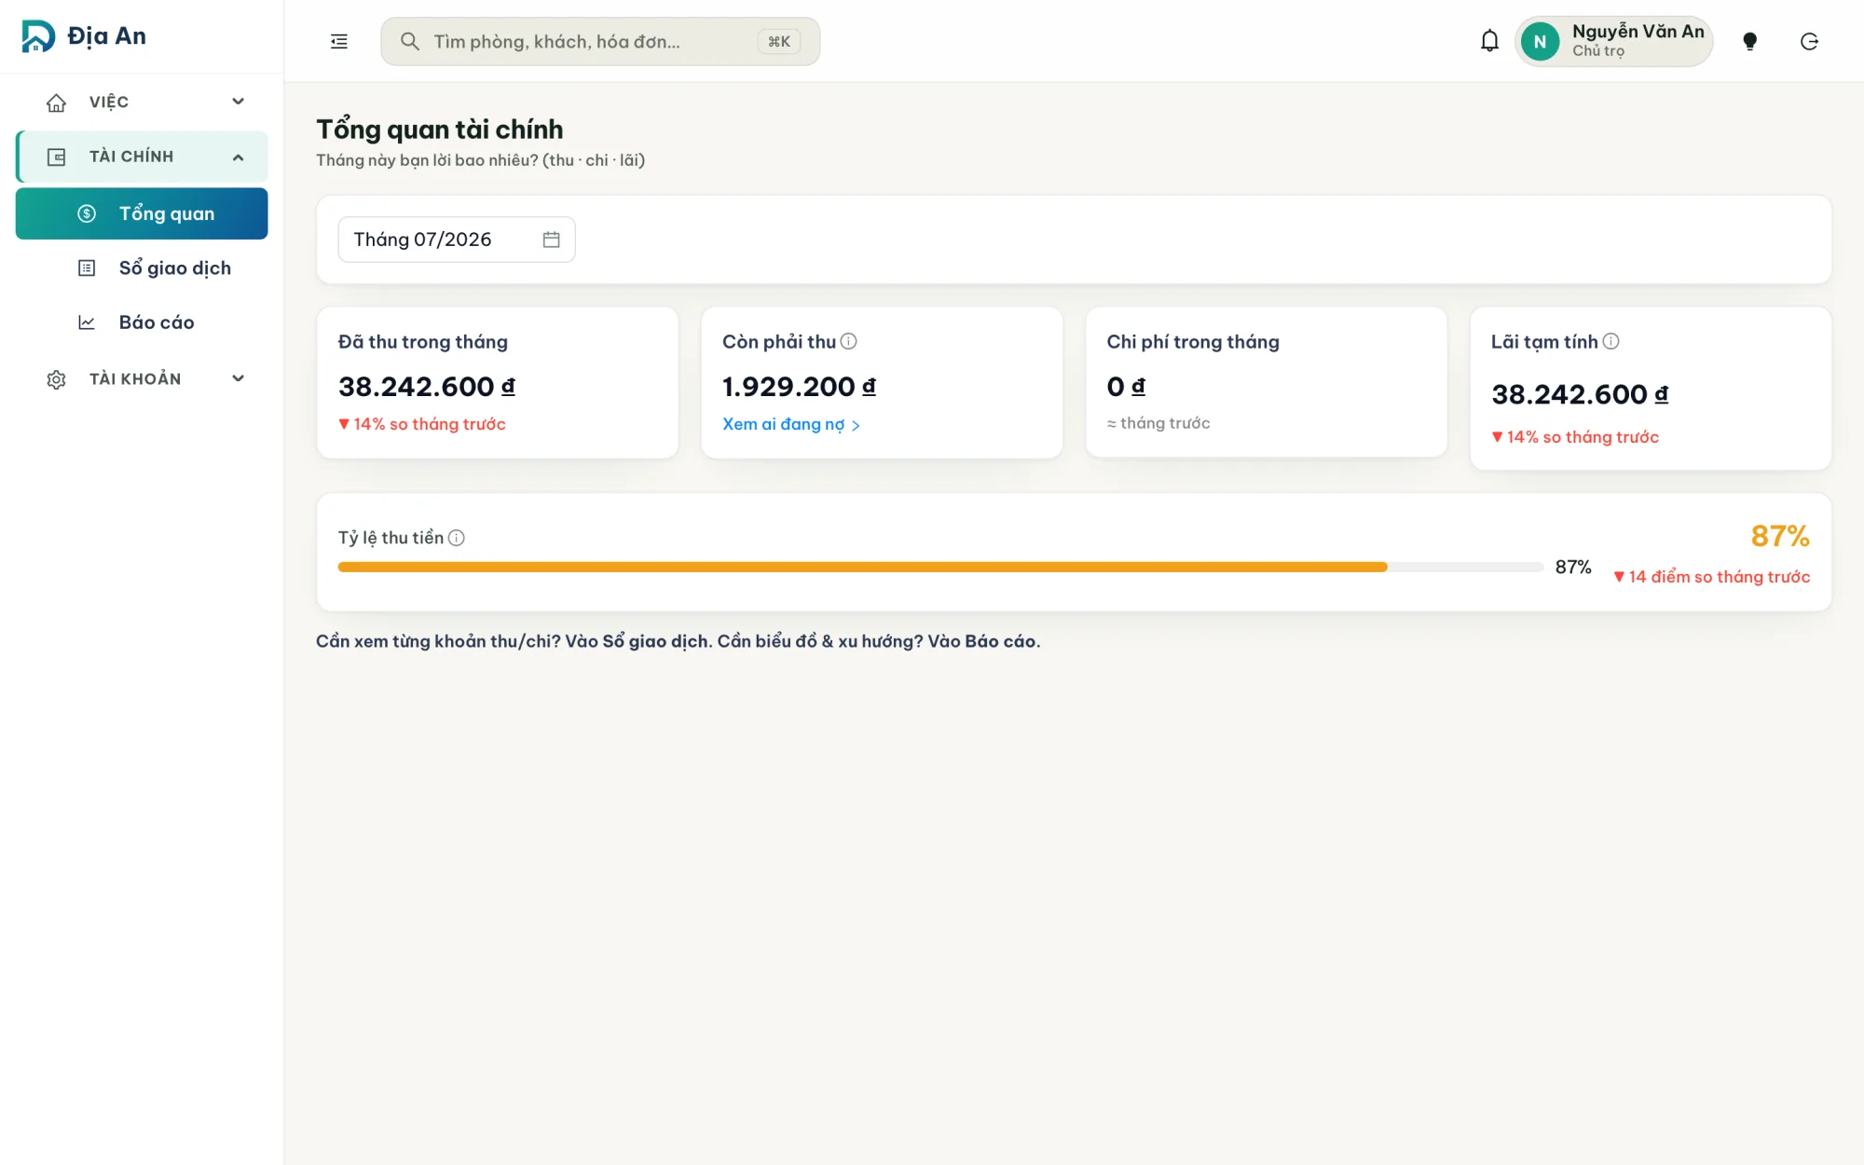
Task: Open Nguyễn Văn An profile button
Action: [x=1614, y=41]
